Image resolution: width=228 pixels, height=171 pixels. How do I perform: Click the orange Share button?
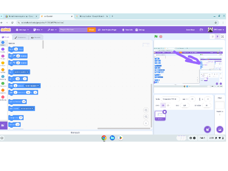point(92,30)
